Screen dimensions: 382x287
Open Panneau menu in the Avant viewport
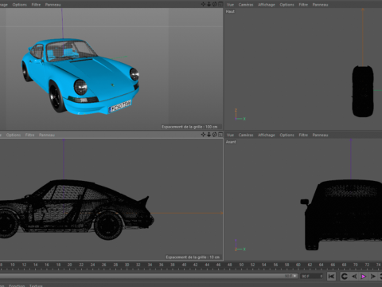point(320,135)
